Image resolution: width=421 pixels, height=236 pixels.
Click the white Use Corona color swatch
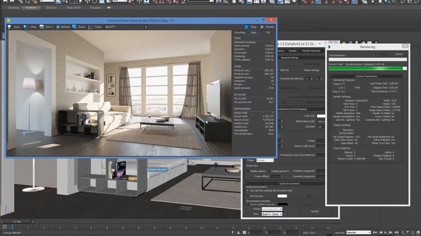(x=282, y=196)
